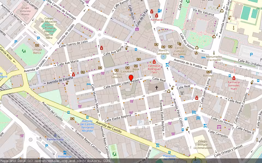Click the bus stop icon on Calle Ave María
The height and width of the screenshot is (163, 262).
point(136,49)
